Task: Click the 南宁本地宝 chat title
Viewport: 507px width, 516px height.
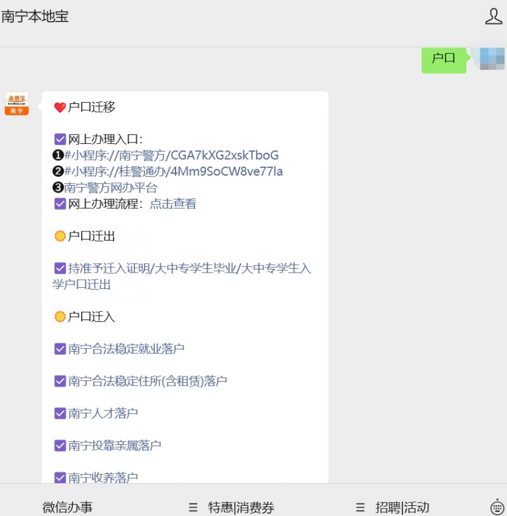Action: pyautogui.click(x=35, y=16)
